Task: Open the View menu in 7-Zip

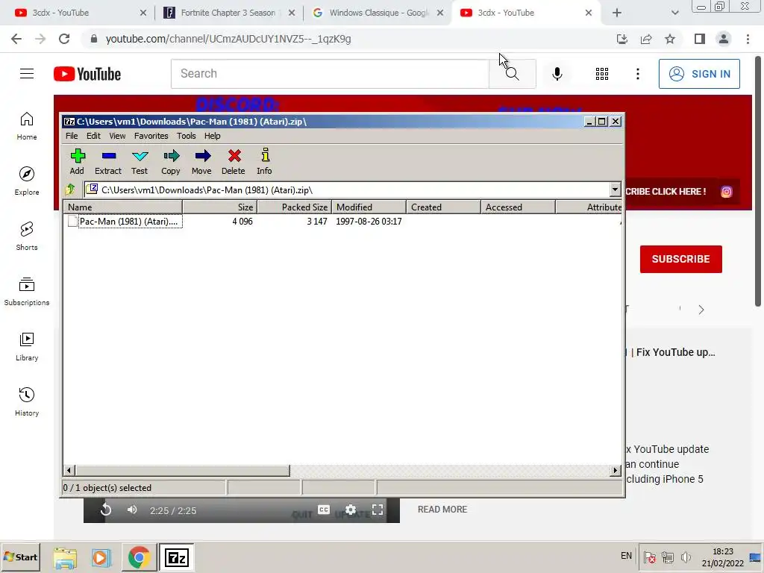Action: 117,136
